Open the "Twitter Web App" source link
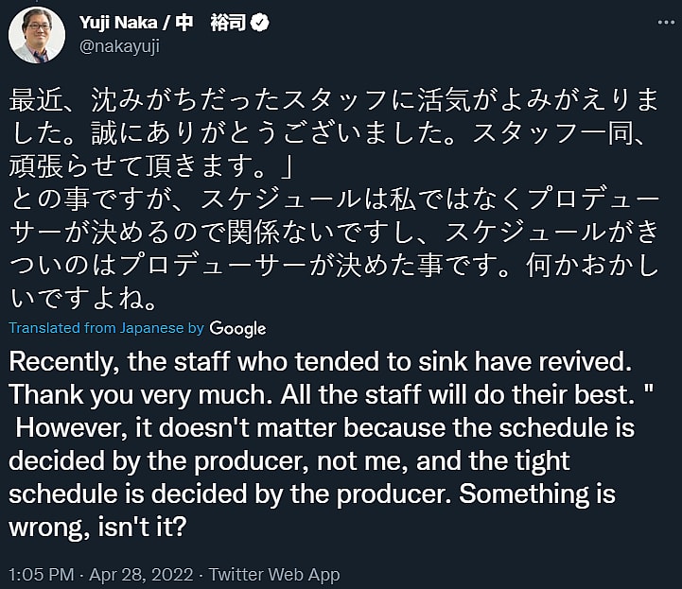Viewport: 682px width, 589px height. point(274,574)
